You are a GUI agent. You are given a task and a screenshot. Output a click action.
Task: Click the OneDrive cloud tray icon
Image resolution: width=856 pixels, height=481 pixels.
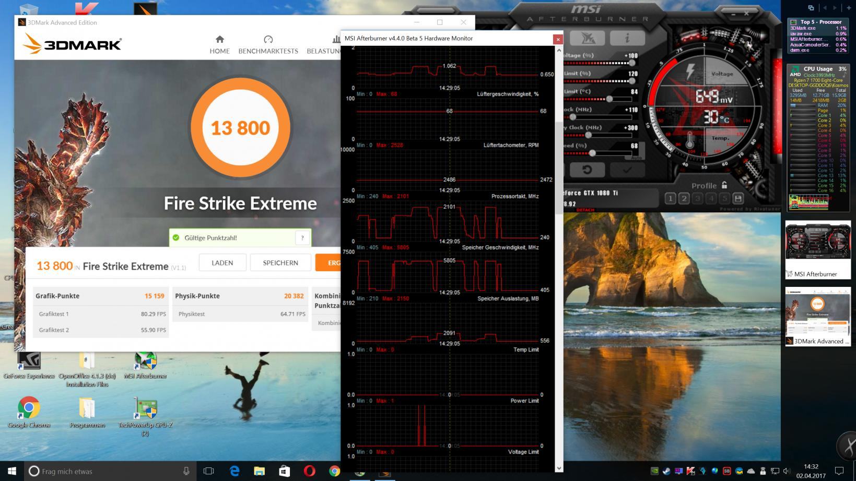(751, 471)
